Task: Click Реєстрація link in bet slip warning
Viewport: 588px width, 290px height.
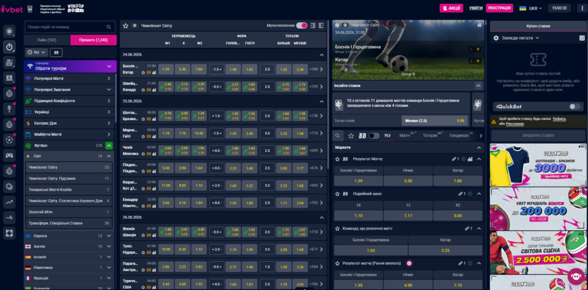Action: click(515, 123)
